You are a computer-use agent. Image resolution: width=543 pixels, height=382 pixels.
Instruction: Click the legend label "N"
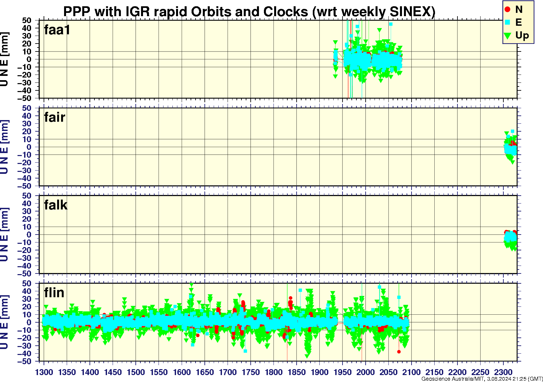[519, 10]
